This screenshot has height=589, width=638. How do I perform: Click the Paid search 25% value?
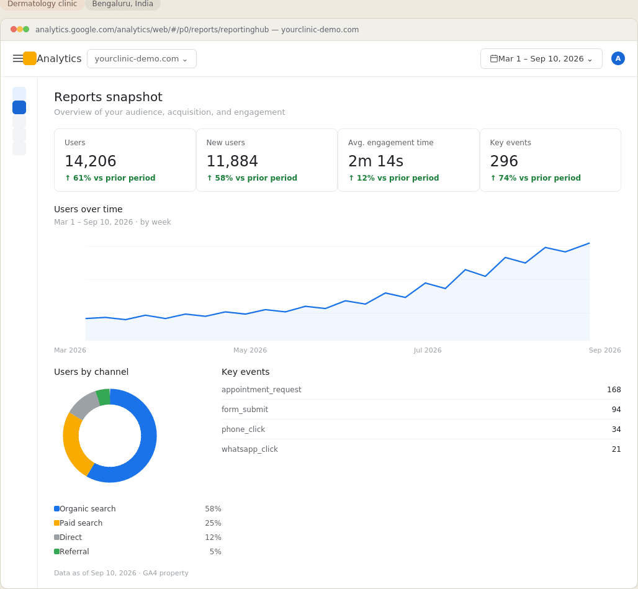[x=213, y=523]
